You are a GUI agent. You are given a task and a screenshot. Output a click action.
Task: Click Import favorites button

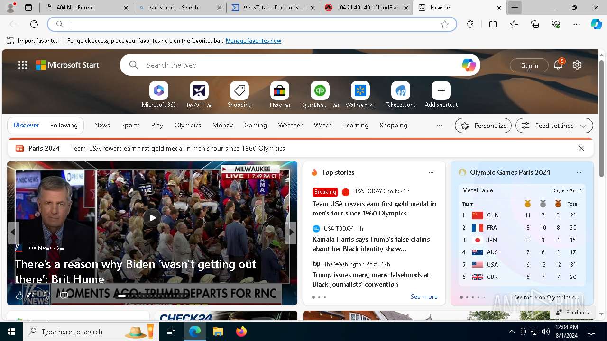point(32,41)
